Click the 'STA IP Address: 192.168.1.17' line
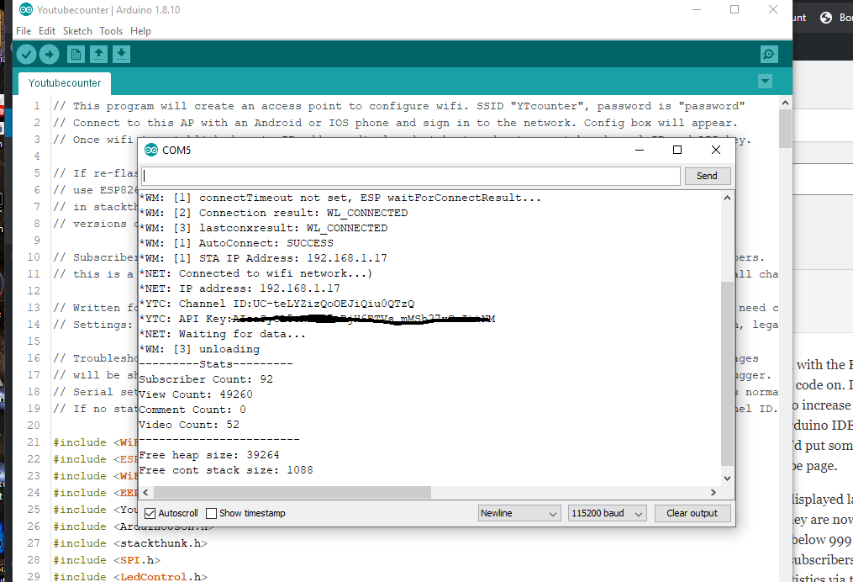 click(263, 258)
